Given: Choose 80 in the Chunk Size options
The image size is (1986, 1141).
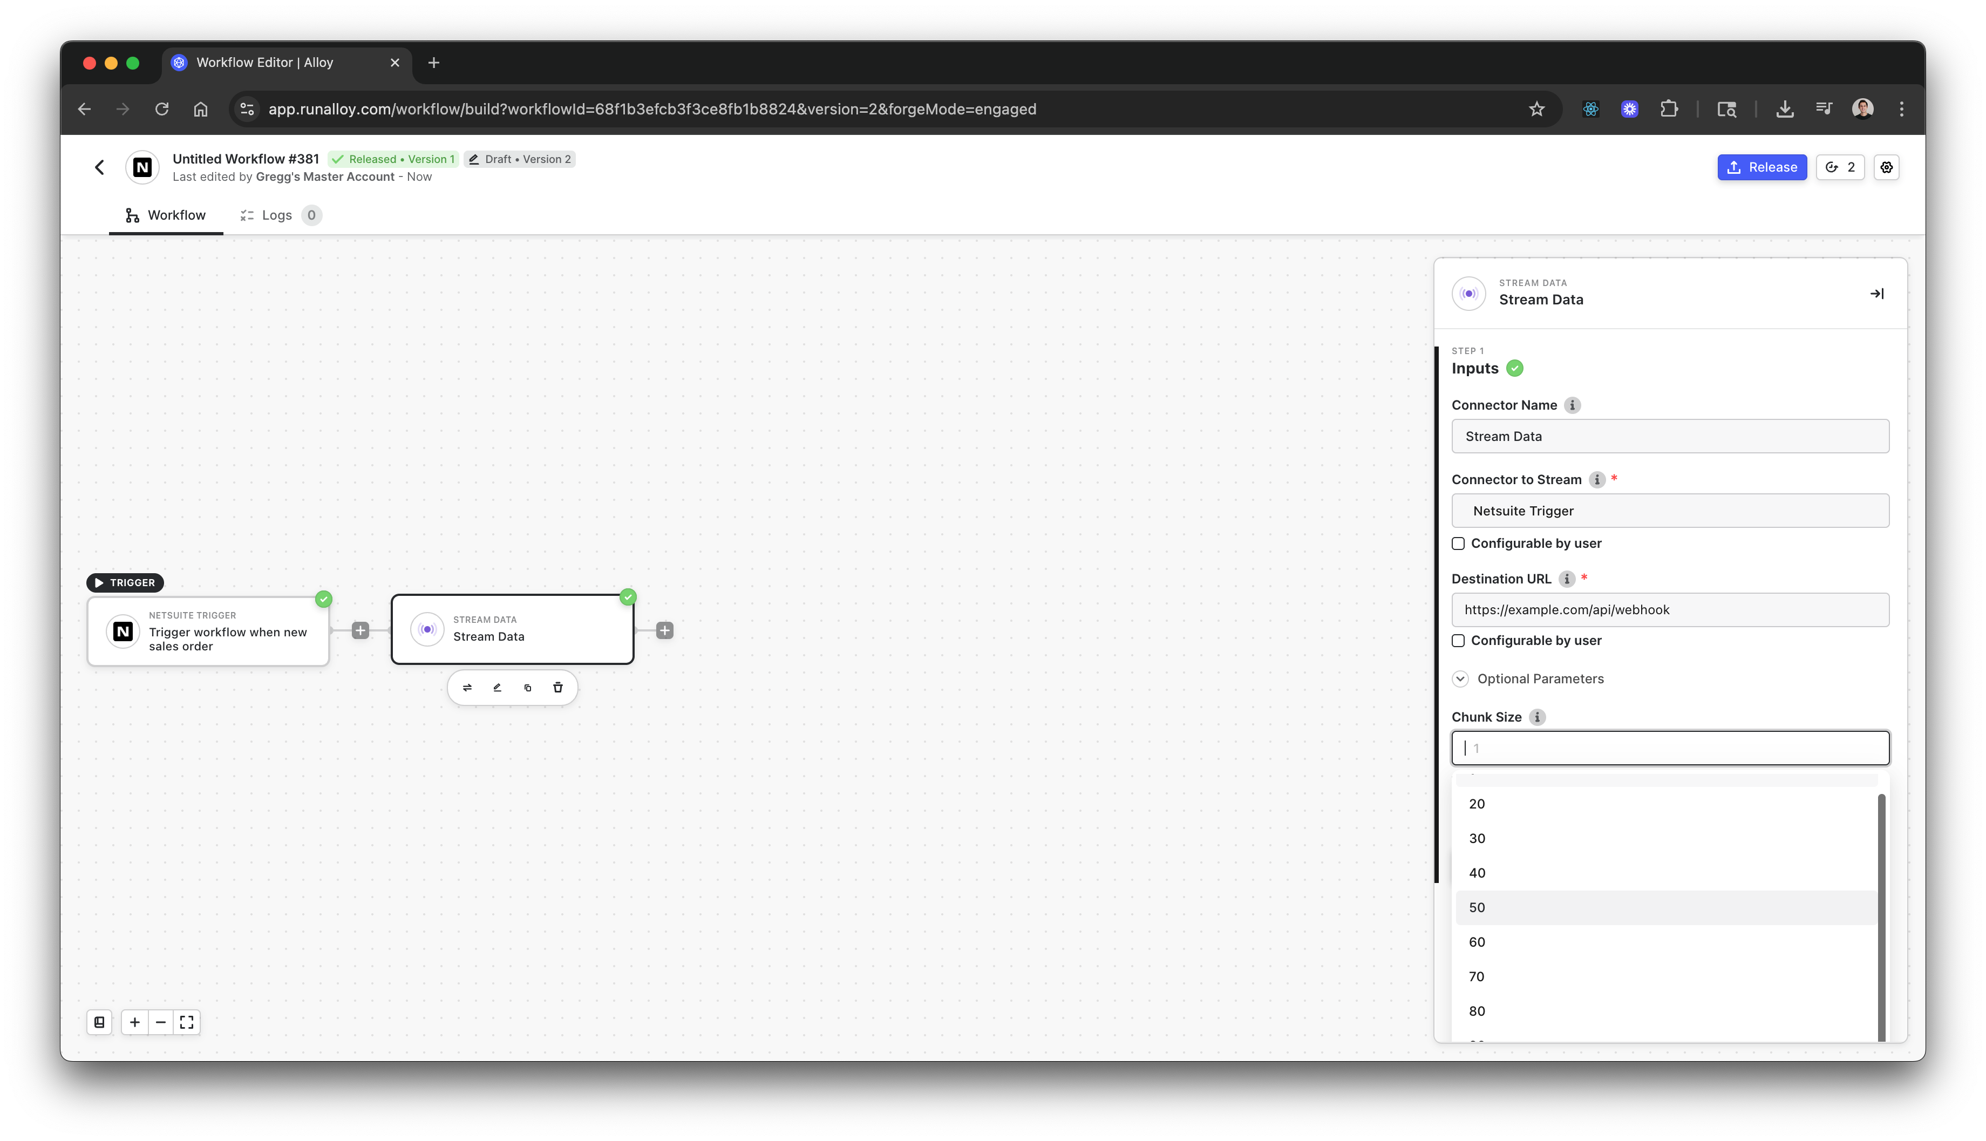Looking at the screenshot, I should tap(1478, 1011).
